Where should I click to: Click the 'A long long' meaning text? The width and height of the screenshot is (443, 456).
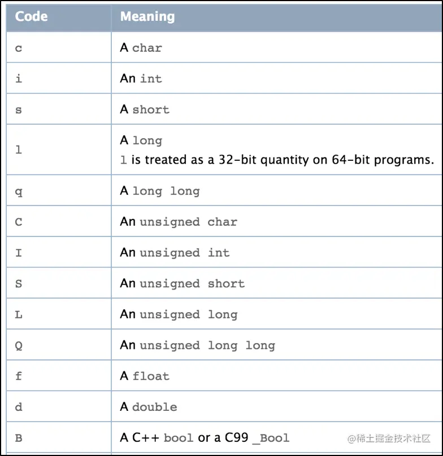[160, 191]
